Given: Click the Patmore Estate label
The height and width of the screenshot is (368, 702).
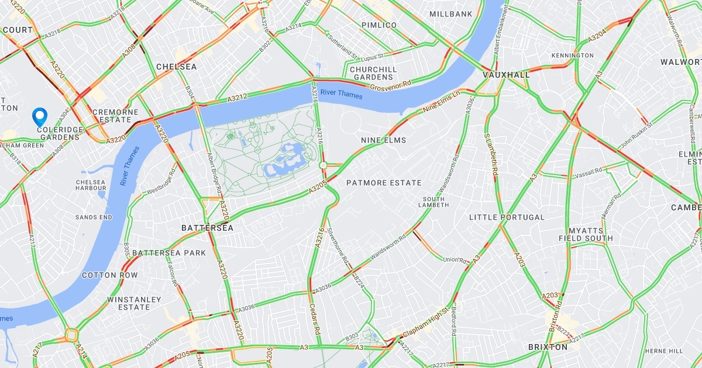Looking at the screenshot, I should (384, 183).
